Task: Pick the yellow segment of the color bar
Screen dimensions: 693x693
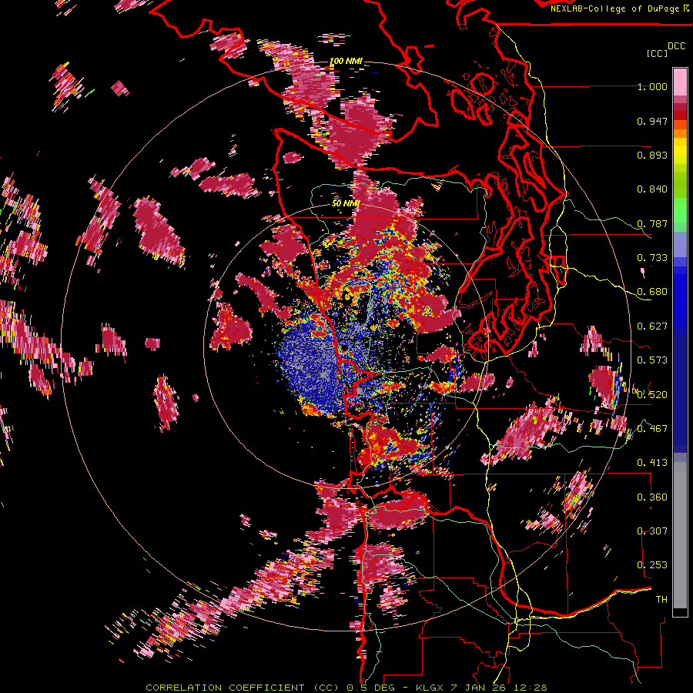Action: 680,152
